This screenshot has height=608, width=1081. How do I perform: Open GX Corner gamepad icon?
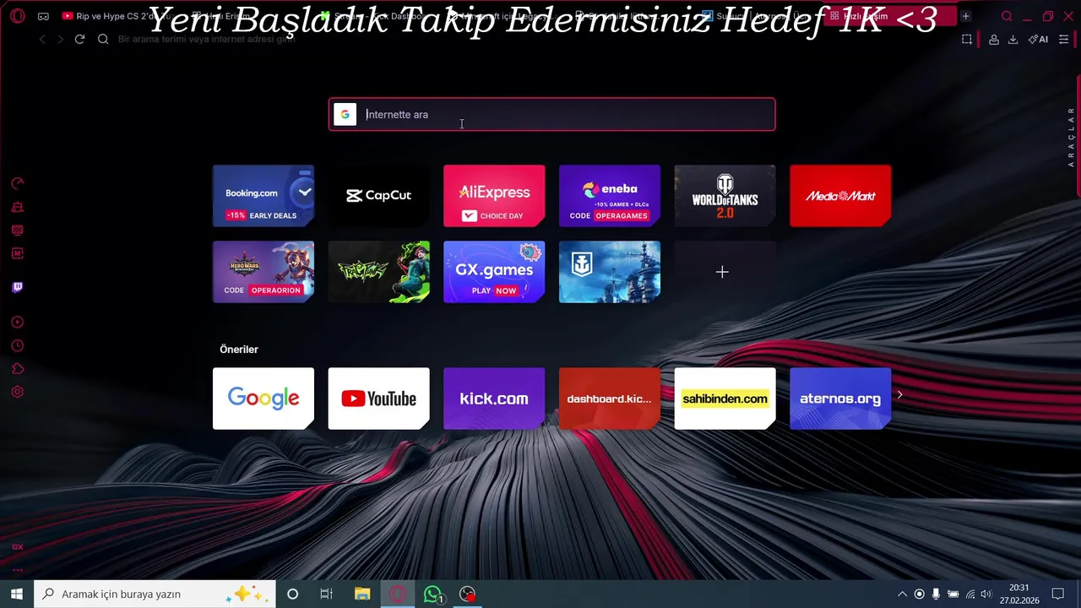(x=44, y=16)
